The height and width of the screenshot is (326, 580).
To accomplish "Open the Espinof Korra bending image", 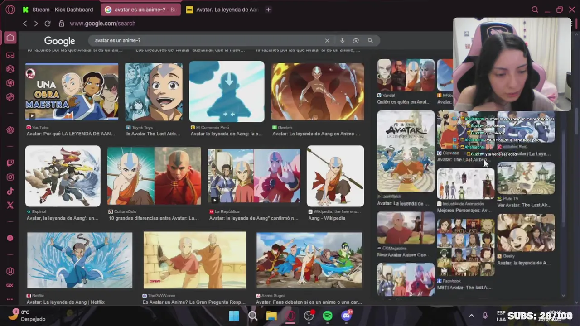I will tap(63, 176).
